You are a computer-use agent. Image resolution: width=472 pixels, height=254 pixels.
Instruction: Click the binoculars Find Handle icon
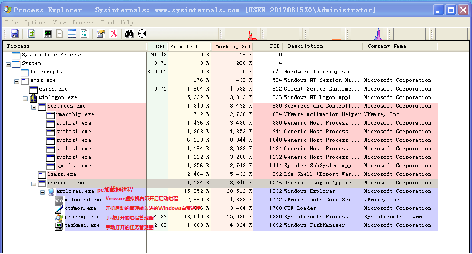pos(130,34)
